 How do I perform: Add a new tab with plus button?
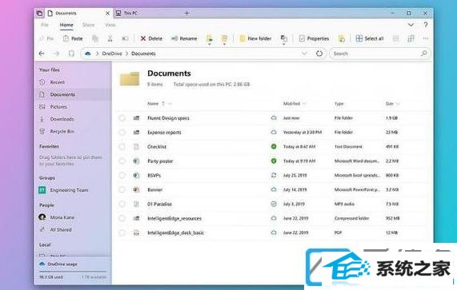[x=186, y=13]
